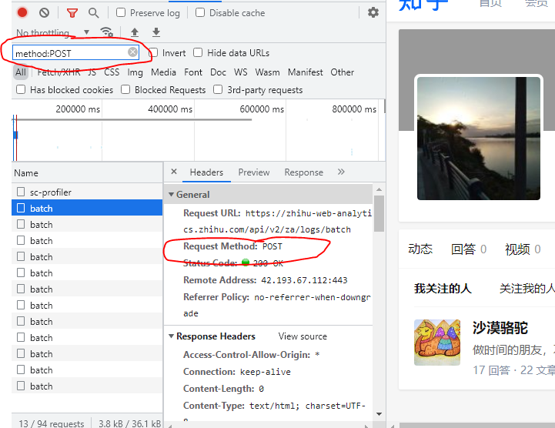Clear the network log
The width and height of the screenshot is (555, 428).
pyautogui.click(x=44, y=13)
